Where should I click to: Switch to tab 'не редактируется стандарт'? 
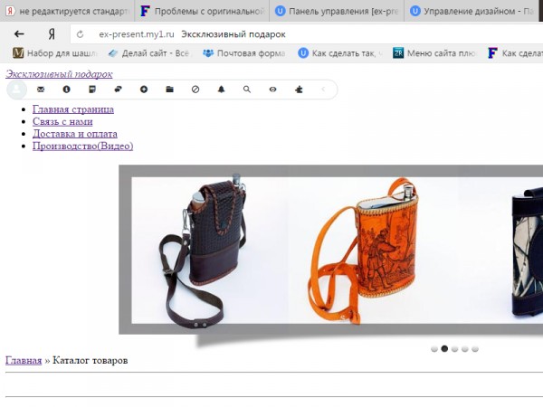[x=67, y=11]
